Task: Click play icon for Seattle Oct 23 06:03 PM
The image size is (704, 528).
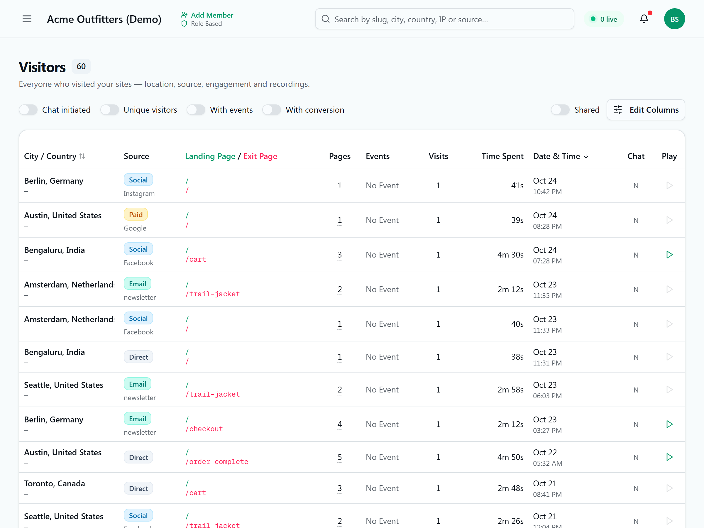Action: [669, 390]
